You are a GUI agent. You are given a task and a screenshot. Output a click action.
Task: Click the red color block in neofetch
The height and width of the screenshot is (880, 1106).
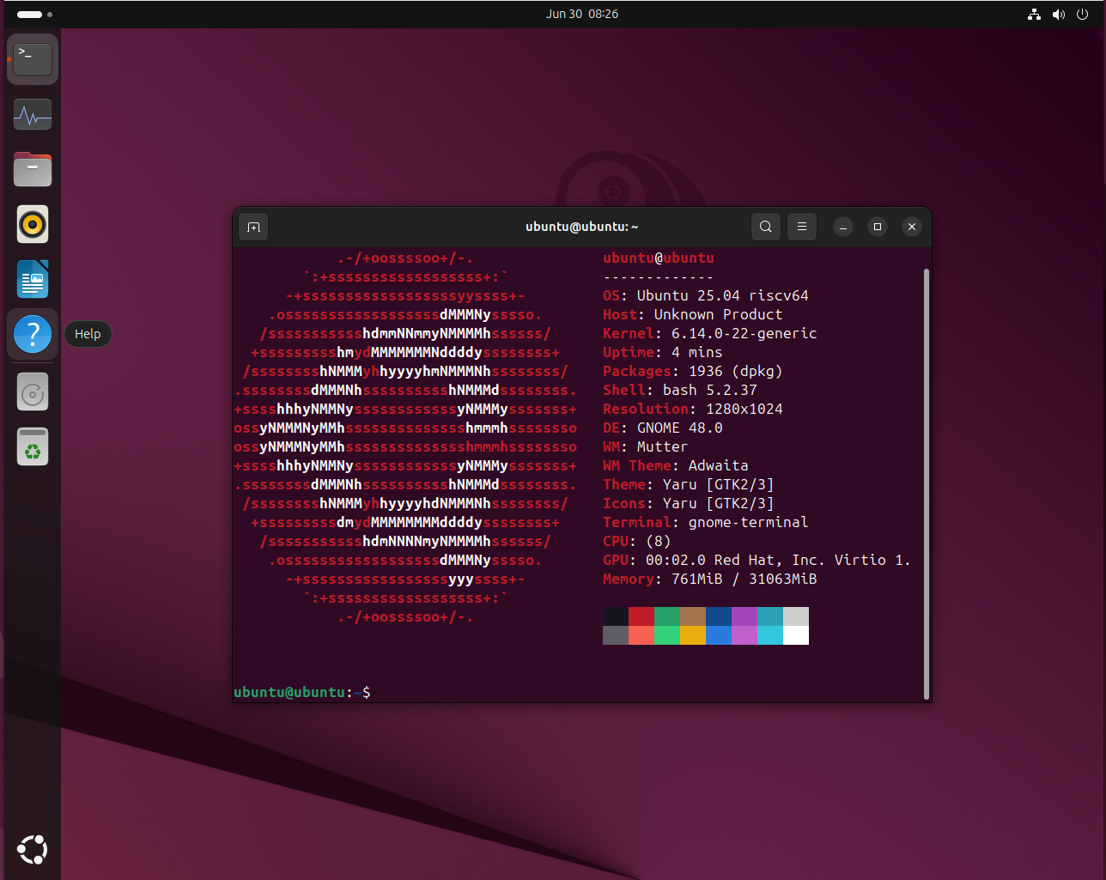(641, 616)
